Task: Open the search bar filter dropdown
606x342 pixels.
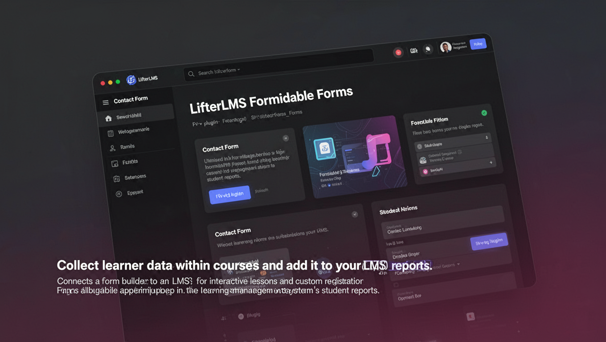Action: (x=239, y=70)
